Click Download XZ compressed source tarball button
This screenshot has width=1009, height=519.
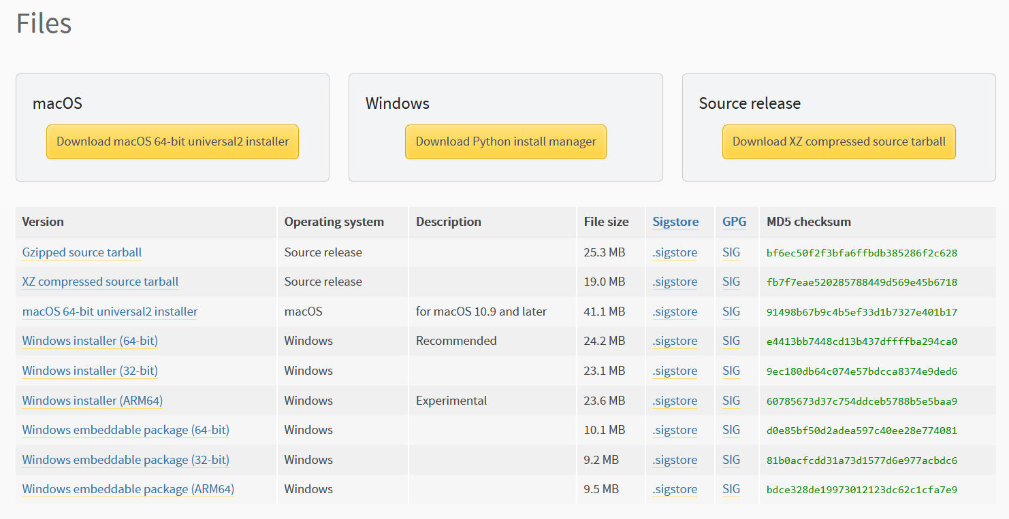[x=839, y=141]
